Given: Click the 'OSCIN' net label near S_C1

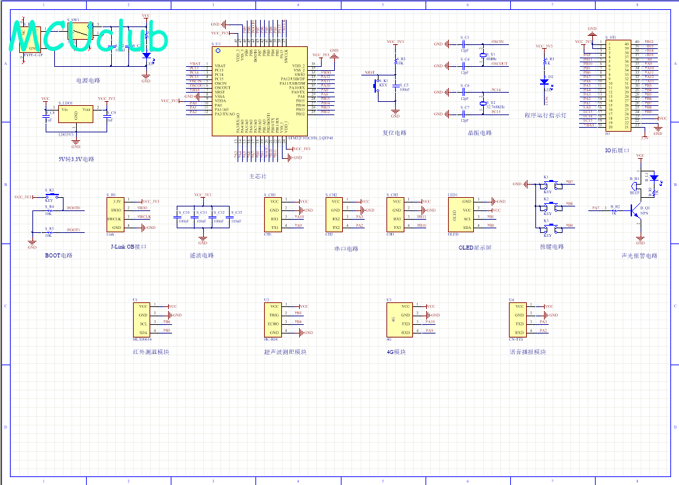Looking at the screenshot, I should tap(498, 42).
